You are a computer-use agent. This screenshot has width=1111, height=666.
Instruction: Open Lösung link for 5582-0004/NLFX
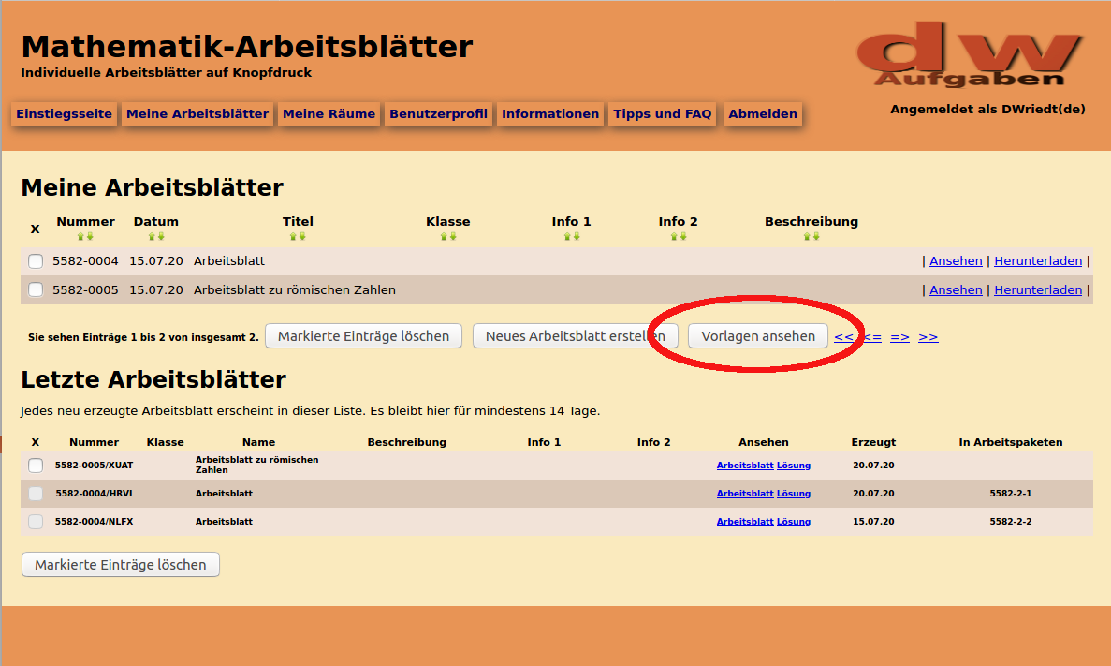[794, 522]
